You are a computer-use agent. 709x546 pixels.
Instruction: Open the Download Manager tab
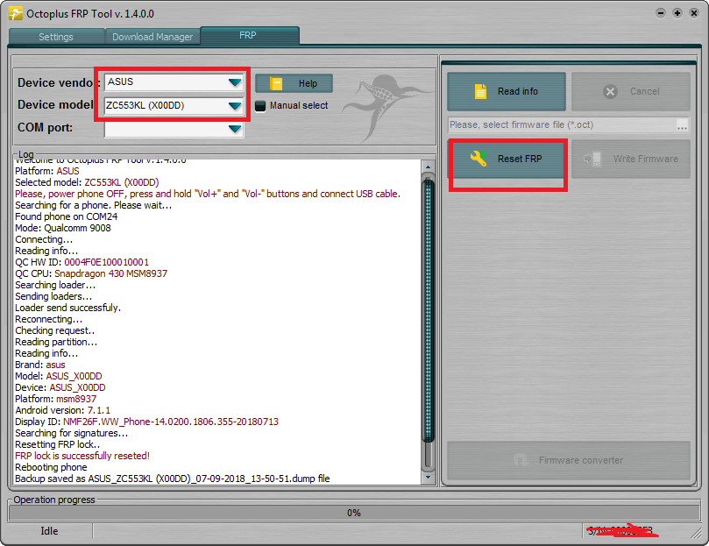point(152,37)
